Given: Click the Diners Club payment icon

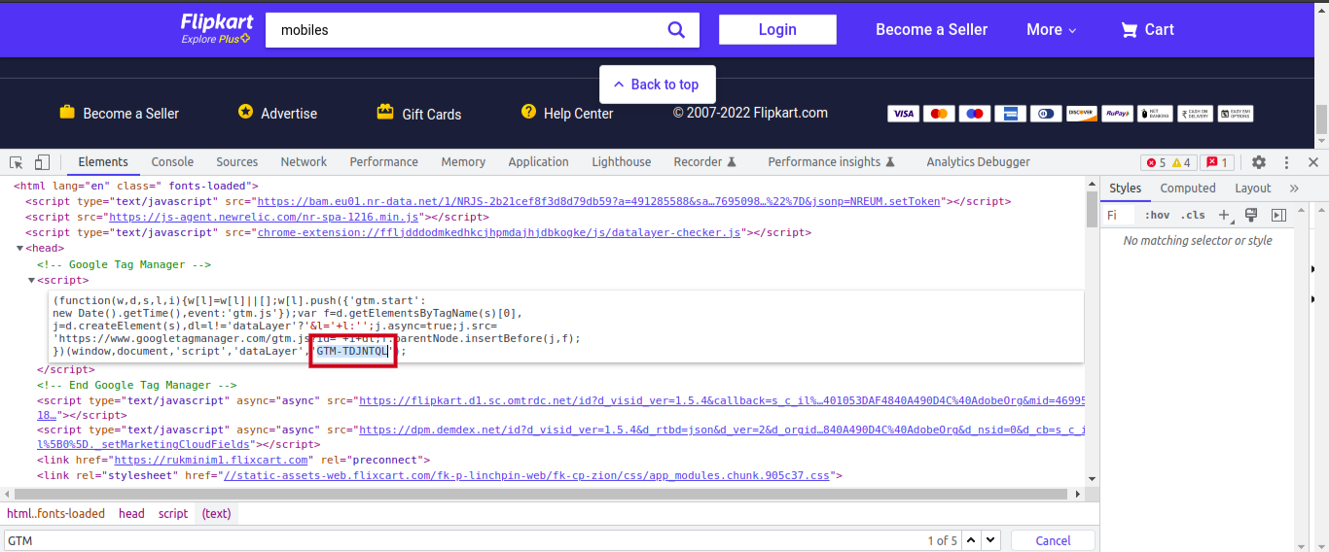Looking at the screenshot, I should pyautogui.click(x=1046, y=114).
